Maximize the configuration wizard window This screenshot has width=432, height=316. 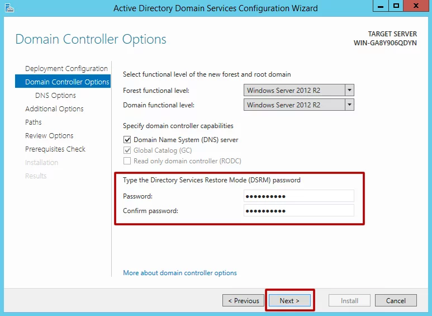396,7
